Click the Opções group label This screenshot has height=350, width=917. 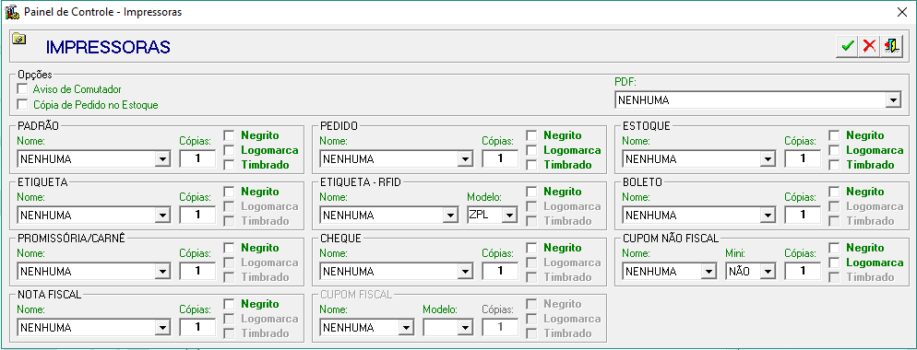[x=34, y=75]
